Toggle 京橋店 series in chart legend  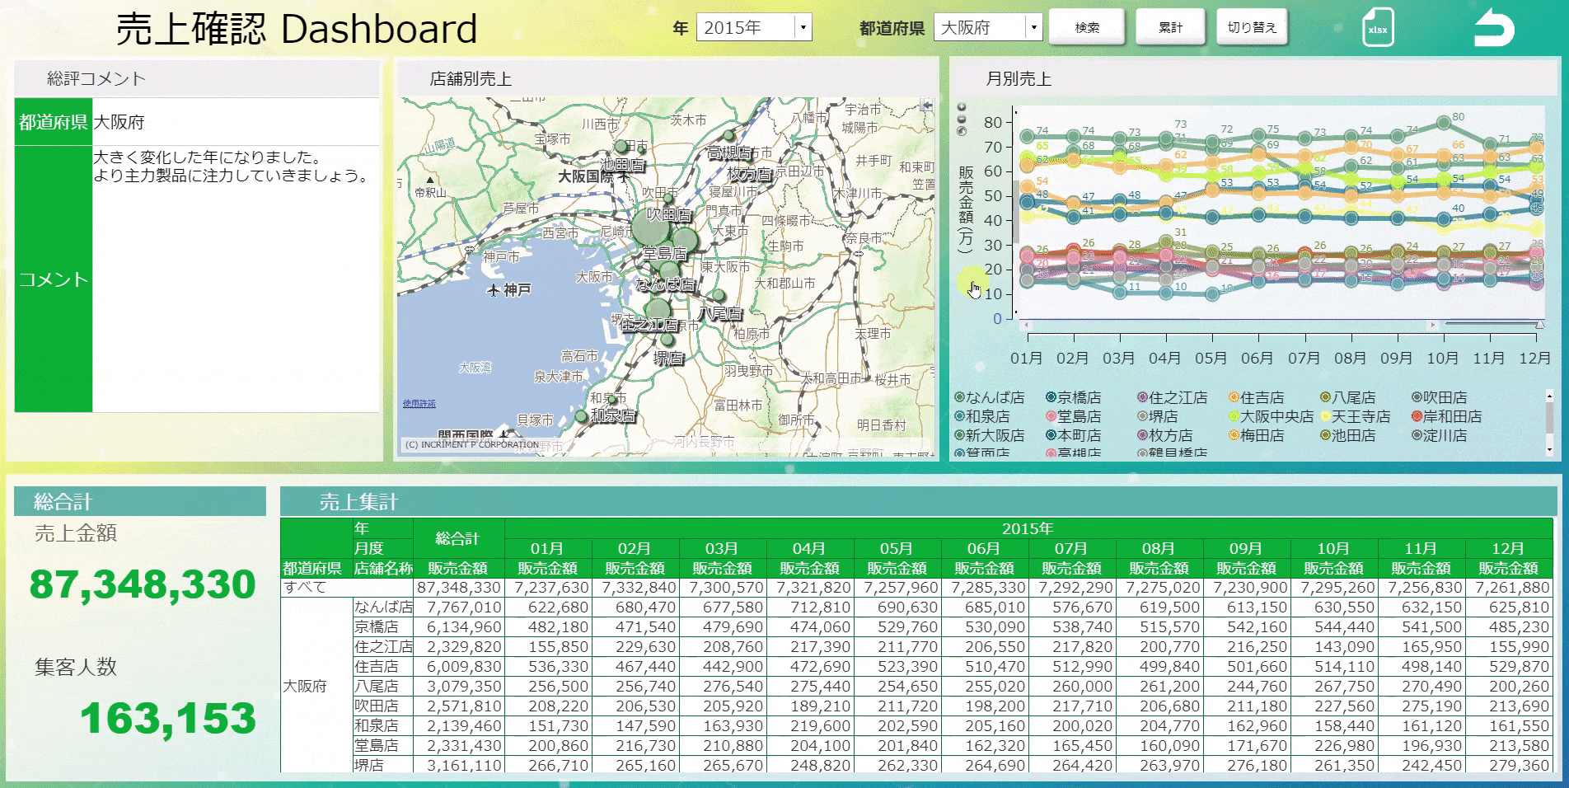1073,397
